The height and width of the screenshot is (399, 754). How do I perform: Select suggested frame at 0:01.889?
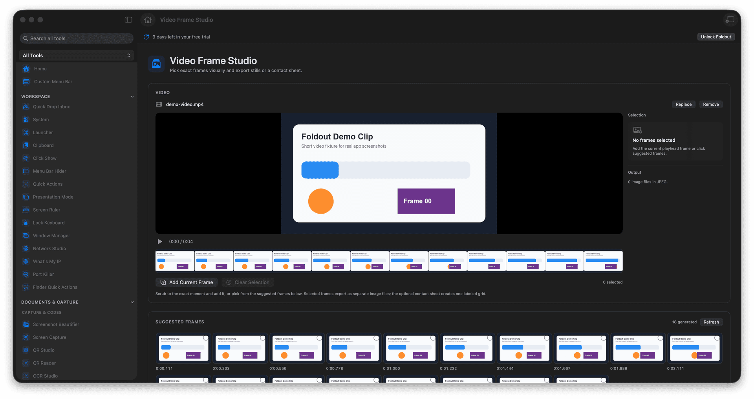638,348
